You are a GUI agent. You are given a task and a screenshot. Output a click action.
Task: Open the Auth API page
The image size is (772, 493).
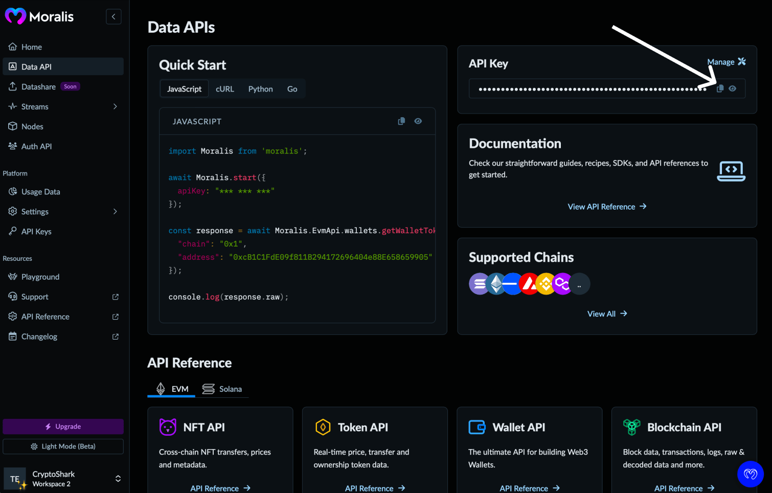coord(36,146)
